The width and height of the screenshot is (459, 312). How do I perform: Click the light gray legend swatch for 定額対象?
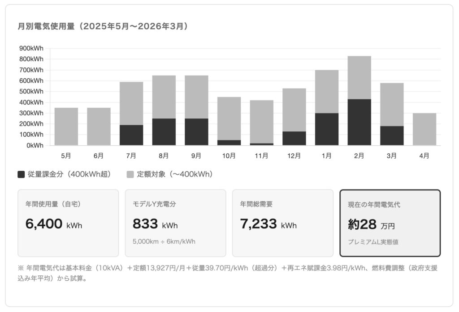point(130,174)
